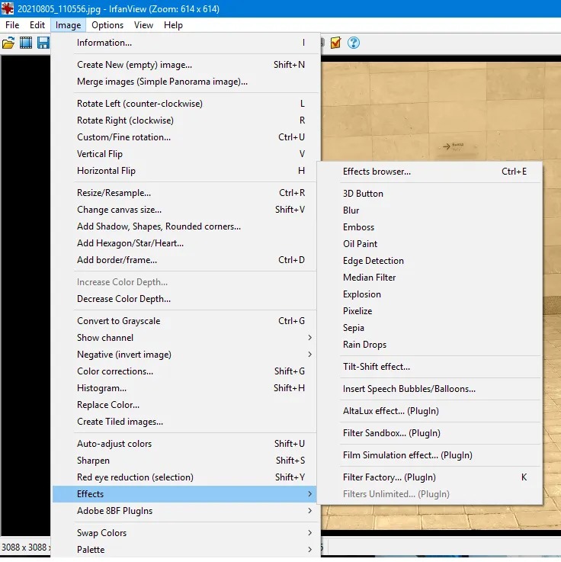Expand the Negative (invert image) submenu
The height and width of the screenshot is (562, 561).
coord(184,355)
